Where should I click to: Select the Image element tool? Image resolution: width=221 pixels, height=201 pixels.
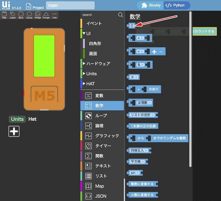pyautogui.click(x=38, y=15)
